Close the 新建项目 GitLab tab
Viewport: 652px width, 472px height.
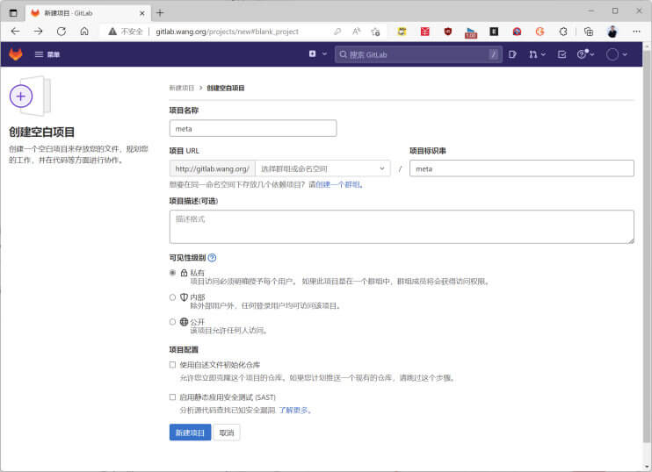click(x=141, y=13)
